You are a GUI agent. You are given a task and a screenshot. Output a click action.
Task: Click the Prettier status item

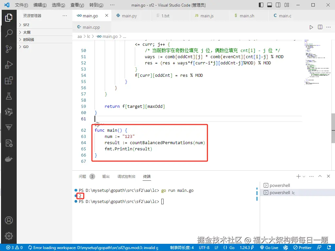(302, 248)
